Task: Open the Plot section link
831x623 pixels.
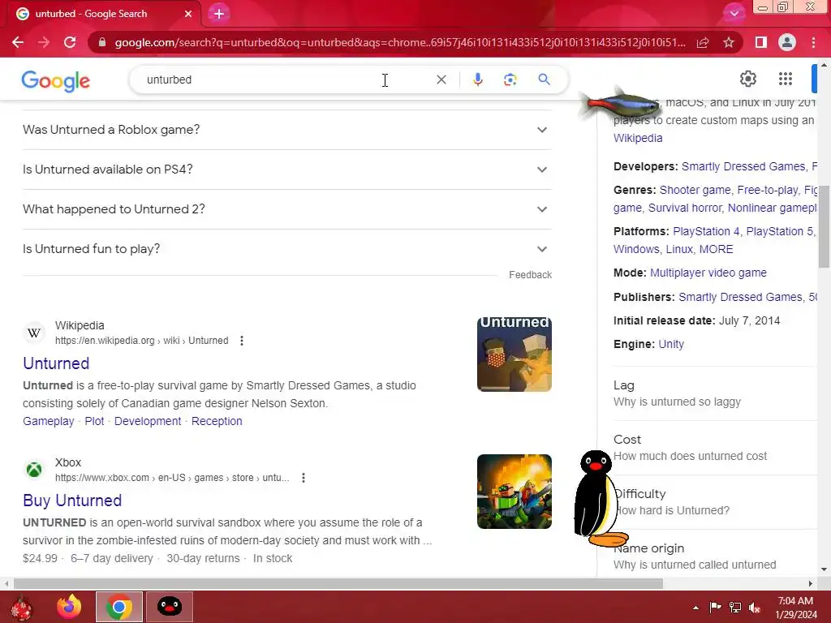Action: pos(94,421)
